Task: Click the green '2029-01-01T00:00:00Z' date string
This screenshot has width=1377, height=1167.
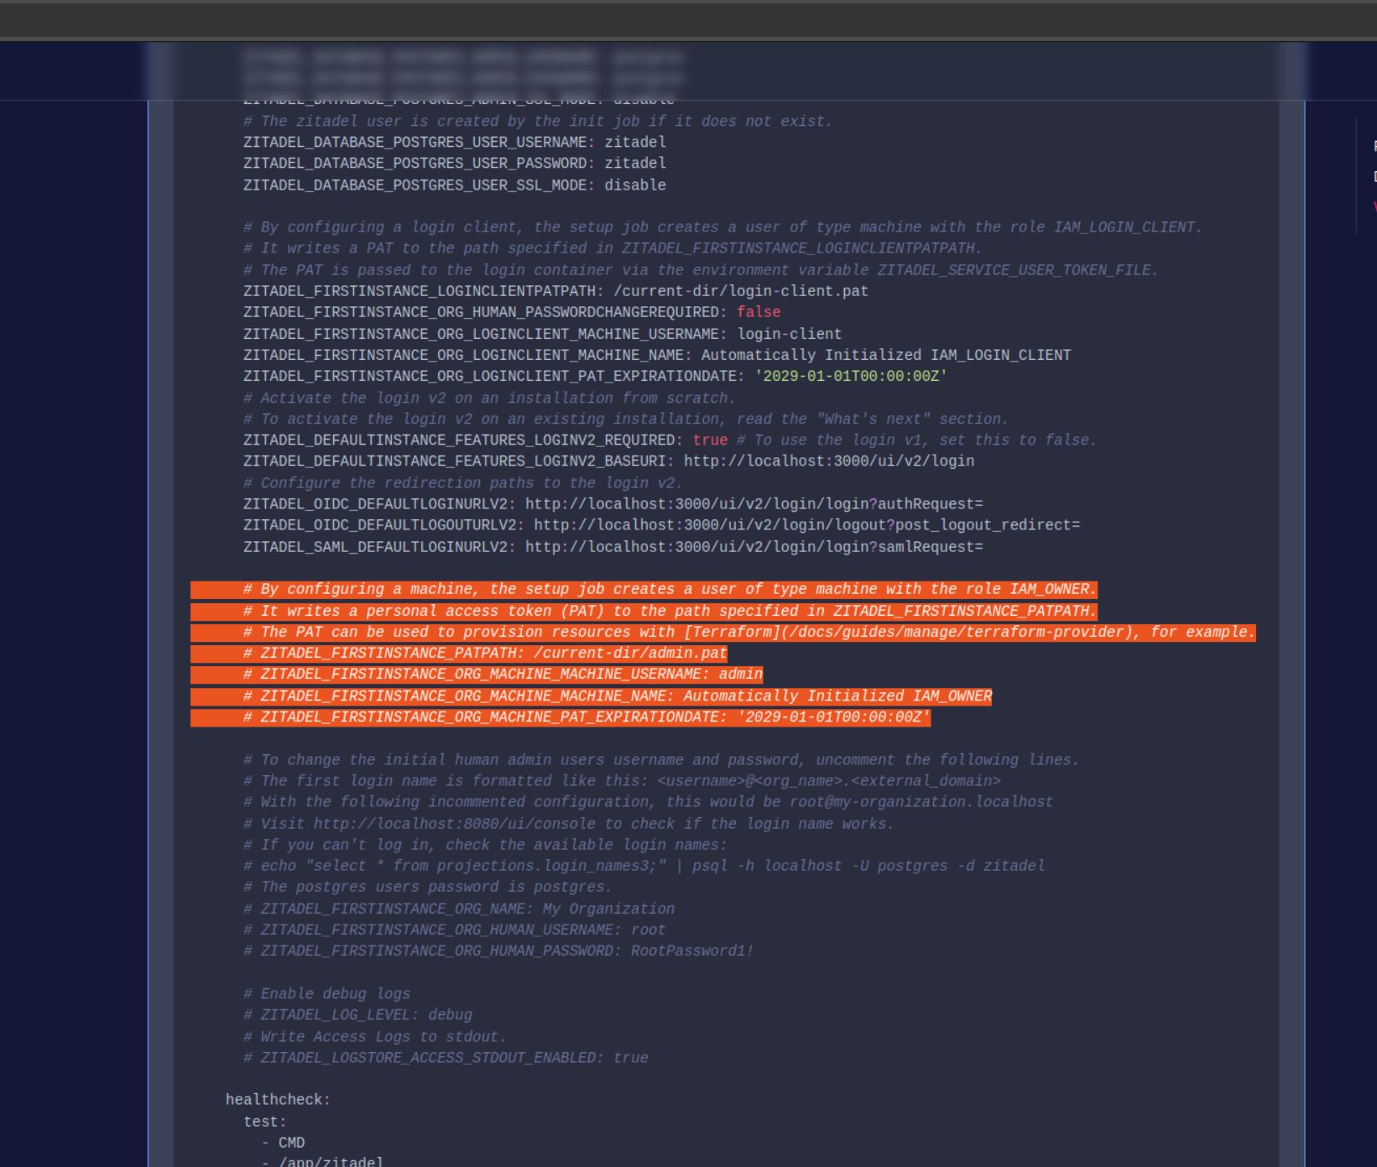Action: 851,376
